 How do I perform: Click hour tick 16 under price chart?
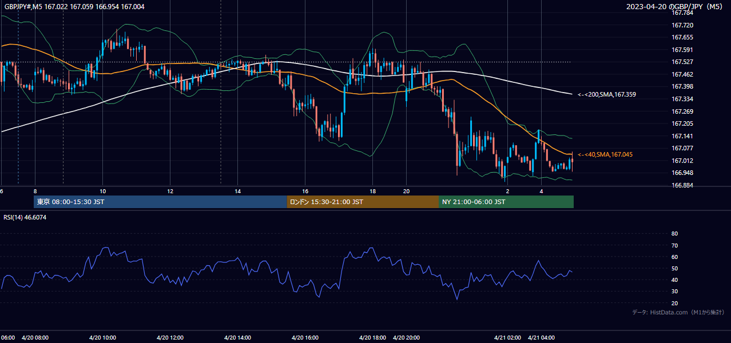click(x=305, y=191)
